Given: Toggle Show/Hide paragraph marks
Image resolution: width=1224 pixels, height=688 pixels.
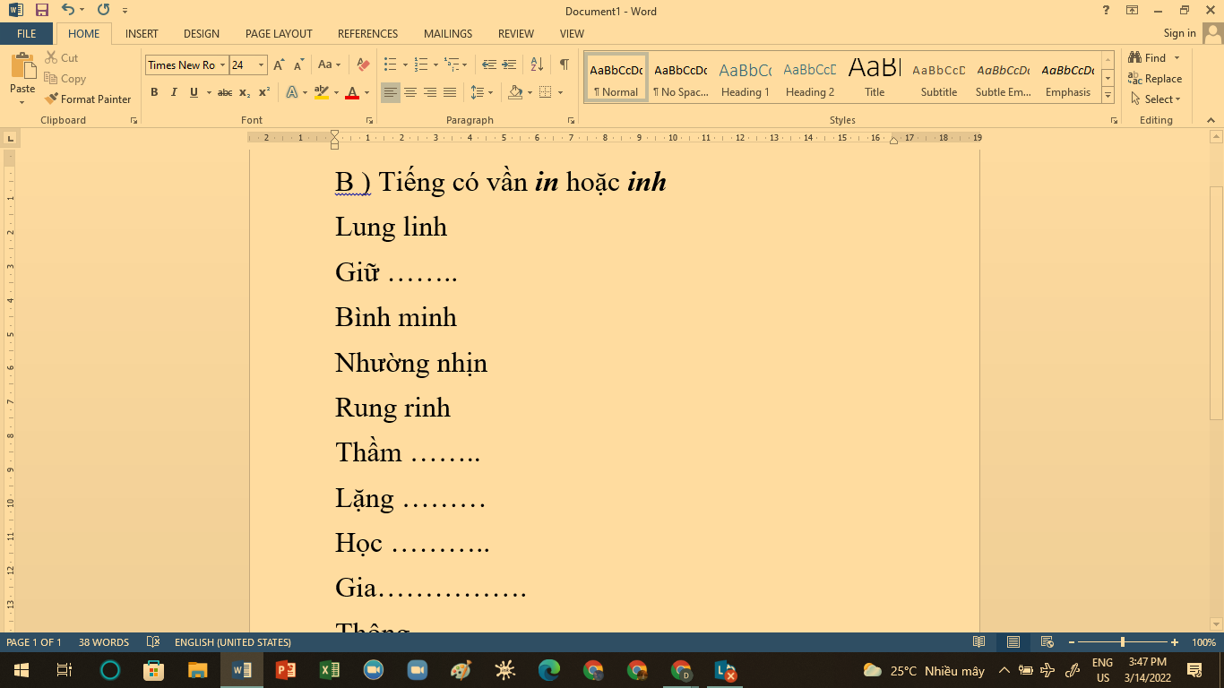Looking at the screenshot, I should click(565, 64).
